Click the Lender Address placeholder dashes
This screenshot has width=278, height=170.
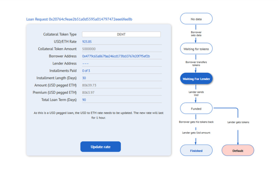tap(85, 63)
